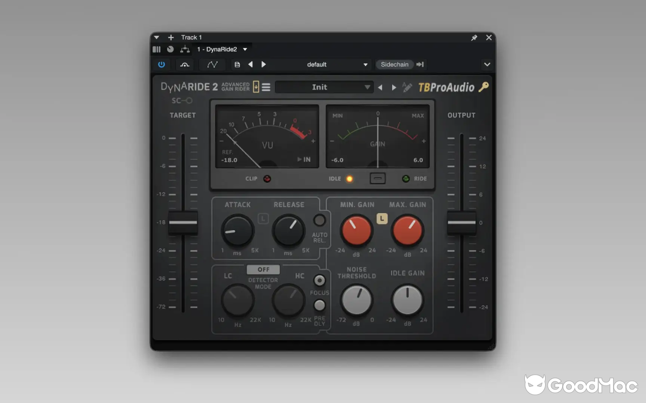Image resolution: width=646 pixels, height=403 pixels.
Task: Click the A/B edit pencil icon
Action: pyautogui.click(x=407, y=87)
